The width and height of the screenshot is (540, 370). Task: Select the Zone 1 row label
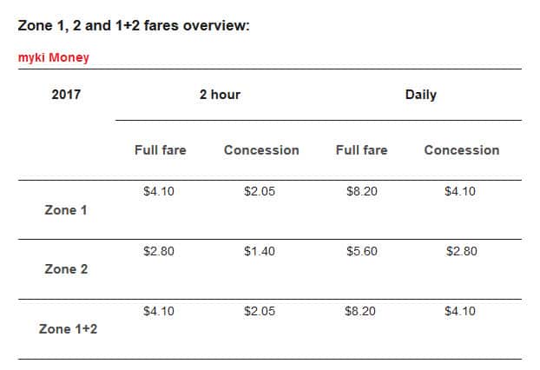(x=66, y=210)
